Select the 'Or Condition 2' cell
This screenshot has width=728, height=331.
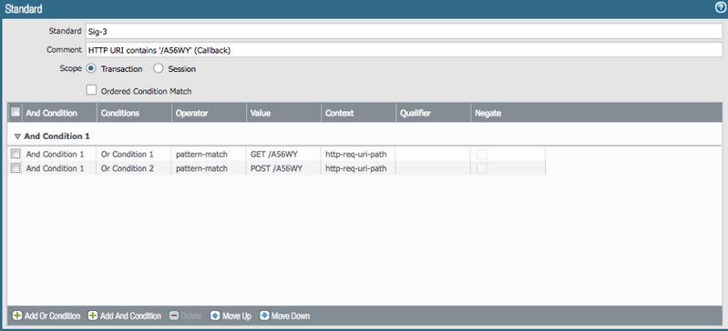[134, 168]
